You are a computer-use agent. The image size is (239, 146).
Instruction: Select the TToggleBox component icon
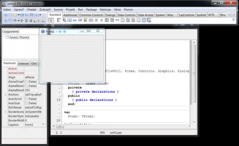[x=91, y=20]
